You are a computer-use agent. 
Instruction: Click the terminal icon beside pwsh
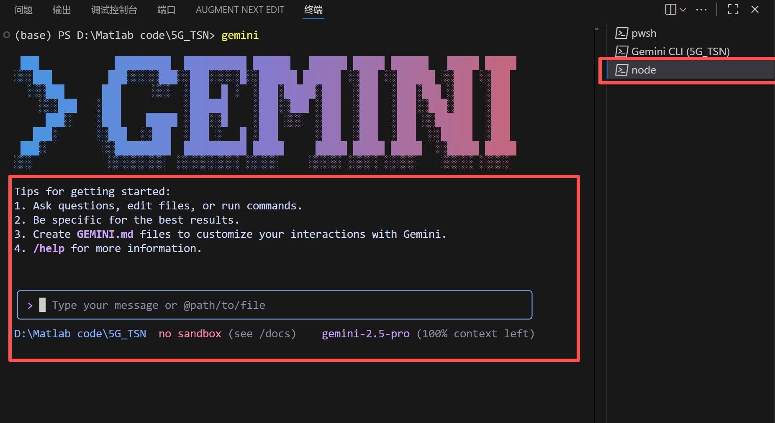click(x=622, y=33)
